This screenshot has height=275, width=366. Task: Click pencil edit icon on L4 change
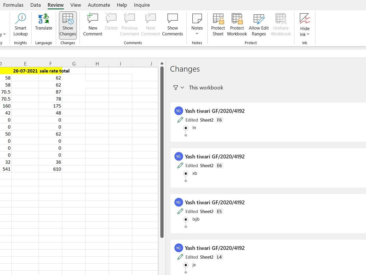[180, 257]
